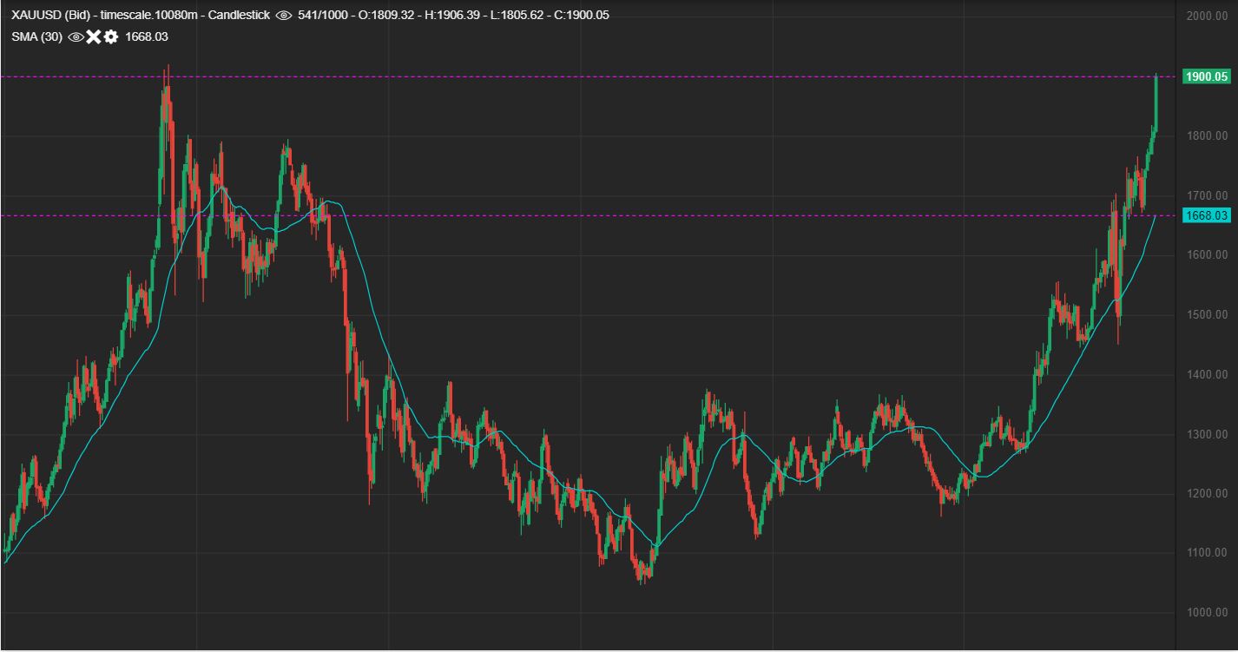Hide the SMA (30) indicator with the eye
Image resolution: width=1238 pixels, height=652 pixels.
76,36
